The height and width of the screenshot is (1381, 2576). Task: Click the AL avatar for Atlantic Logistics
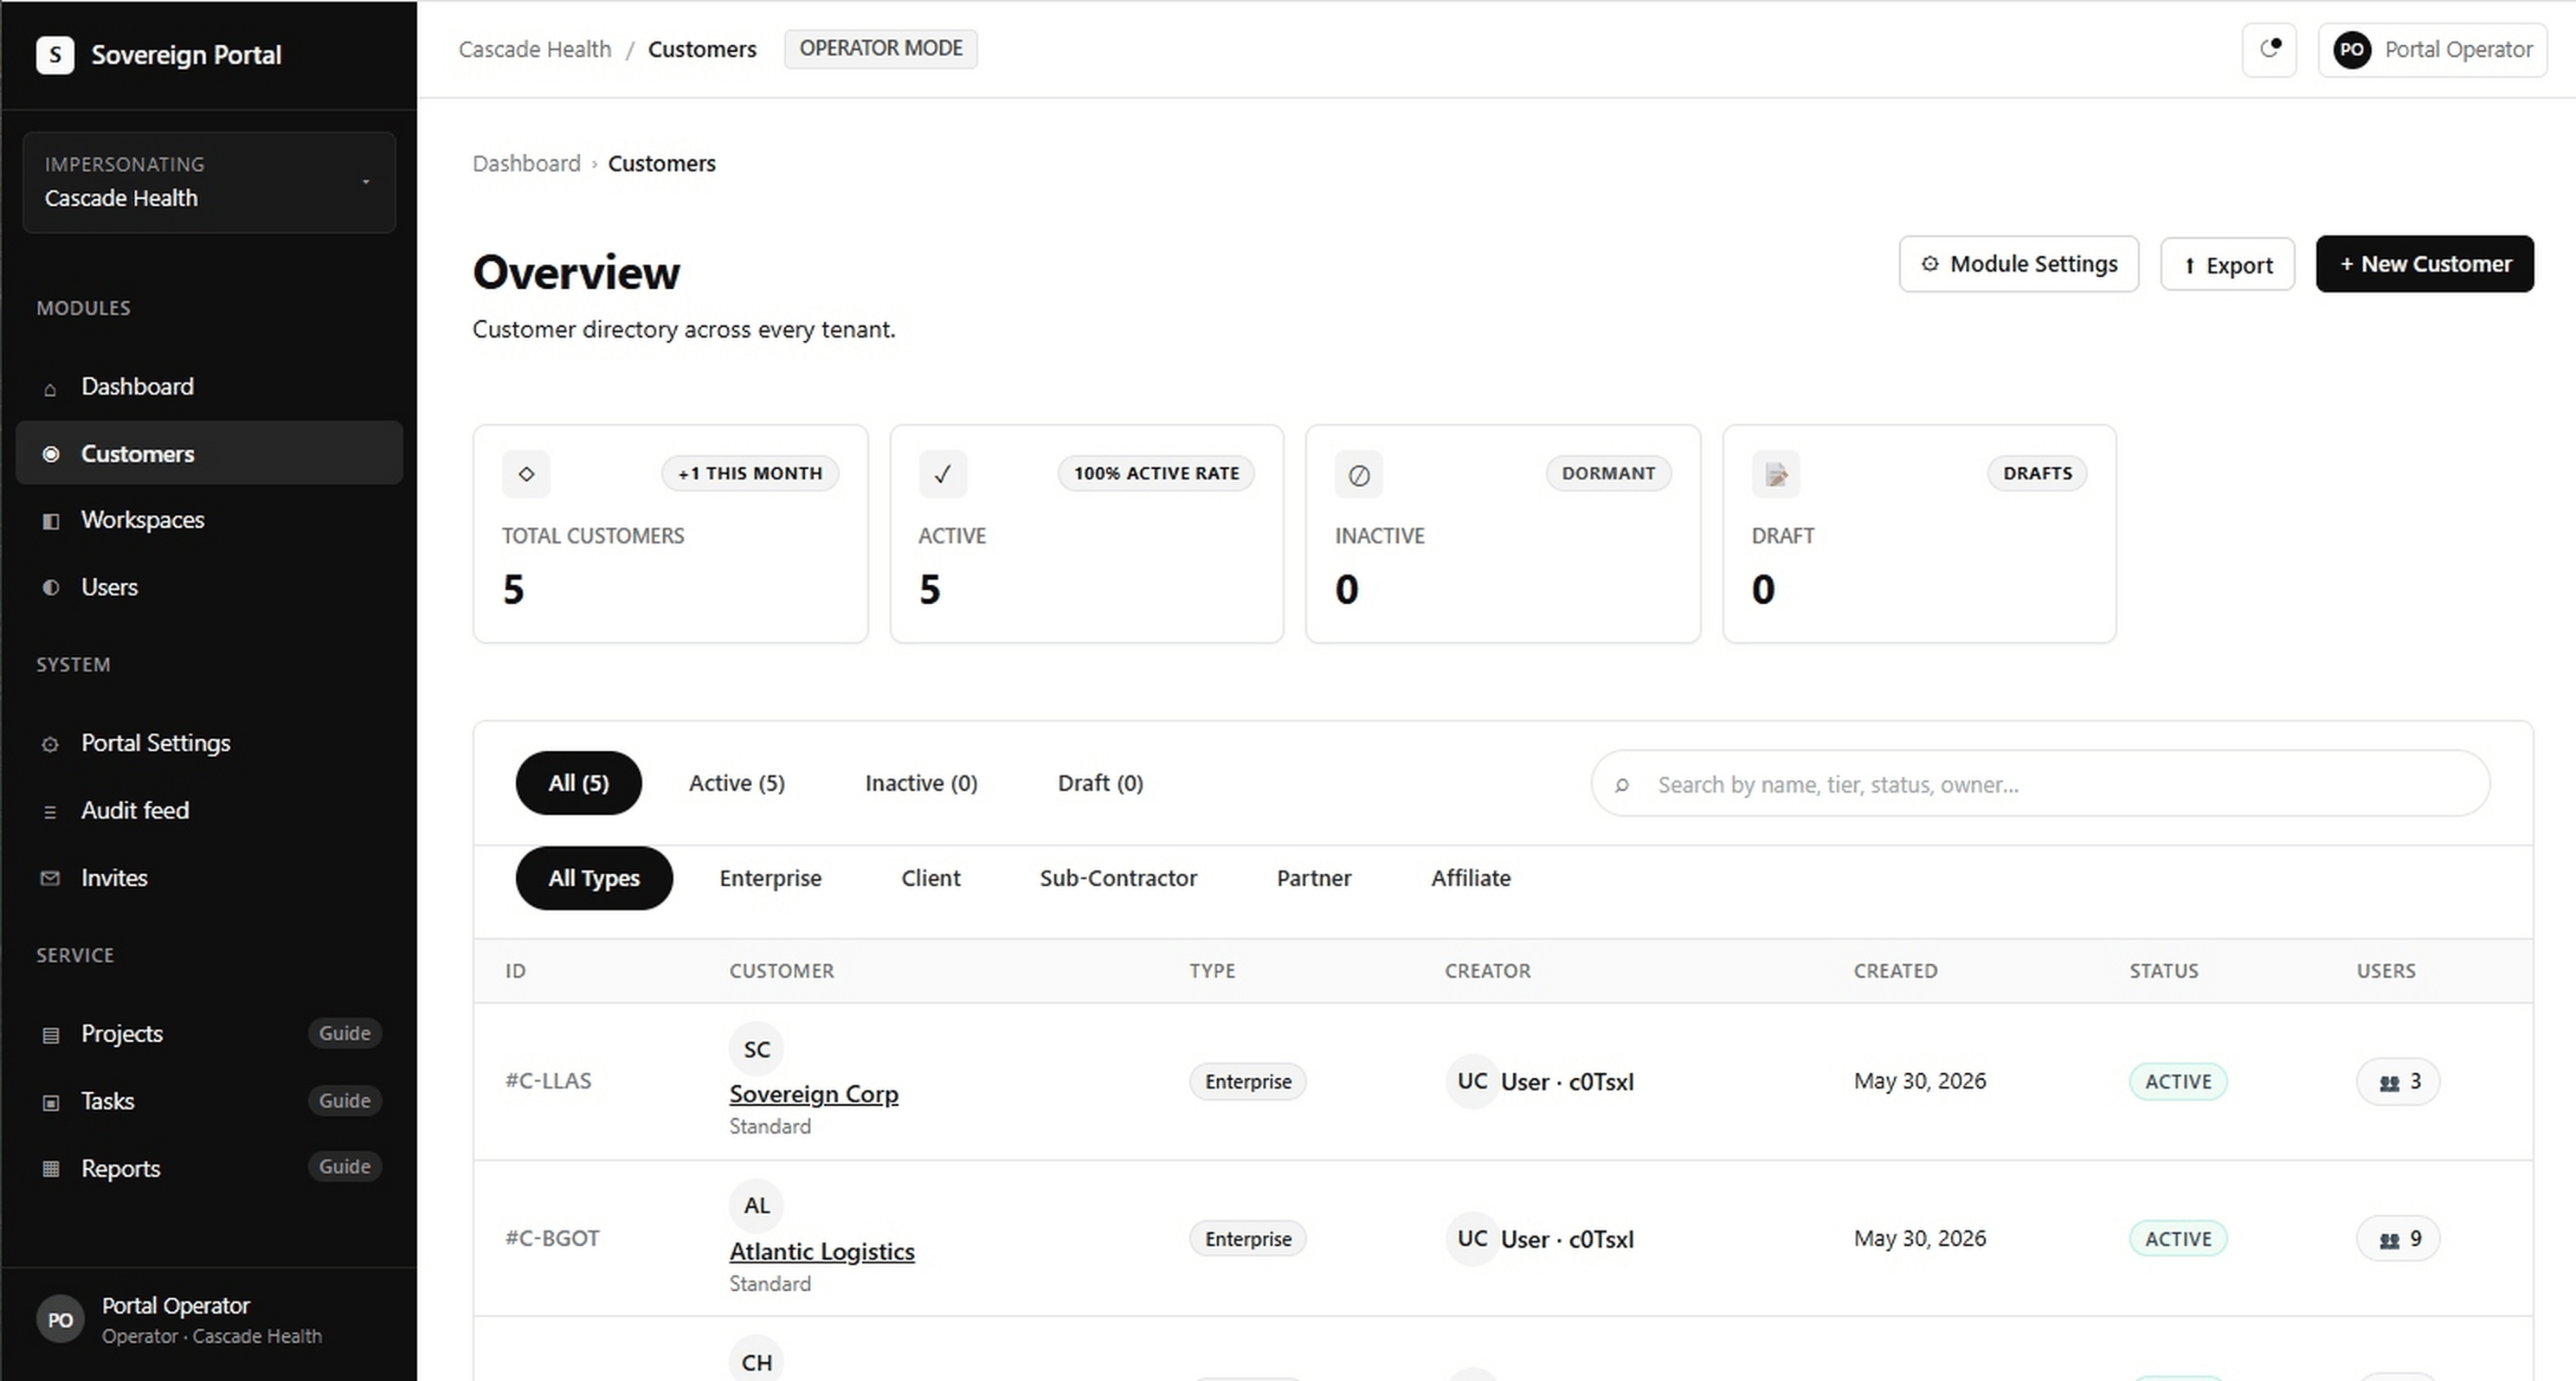click(x=757, y=1206)
